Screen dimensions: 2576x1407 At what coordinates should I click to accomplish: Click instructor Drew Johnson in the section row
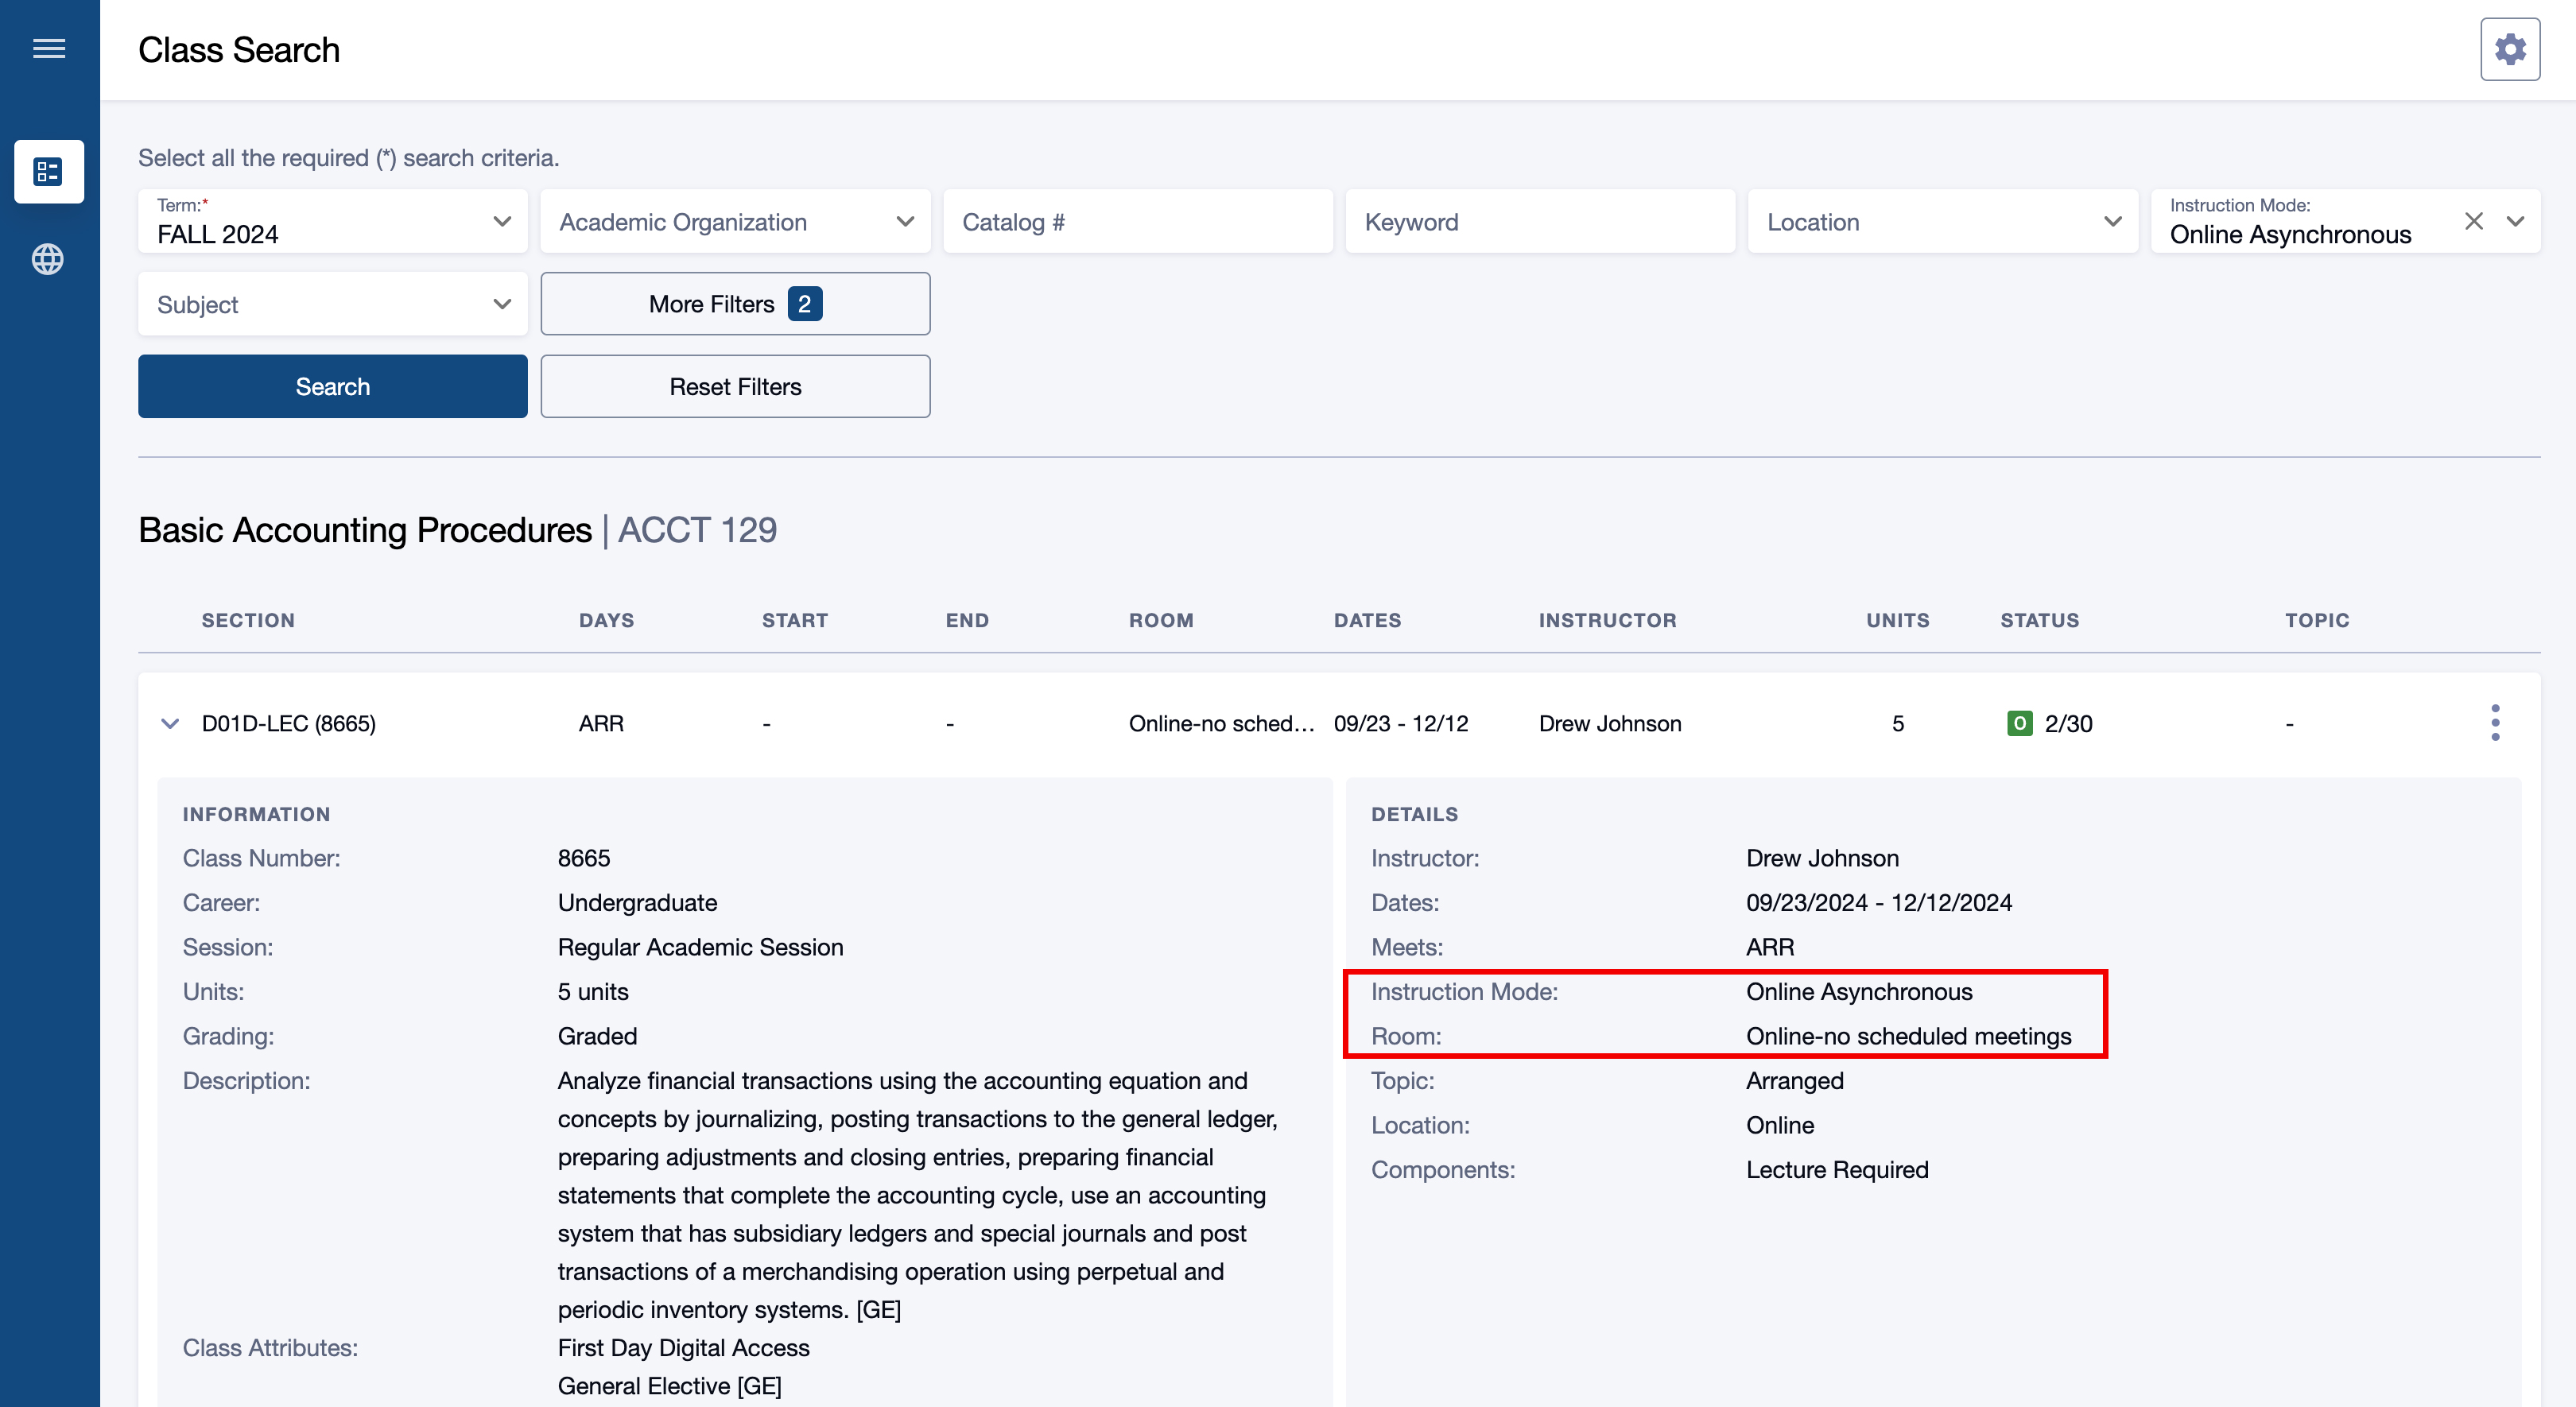[x=1610, y=723]
